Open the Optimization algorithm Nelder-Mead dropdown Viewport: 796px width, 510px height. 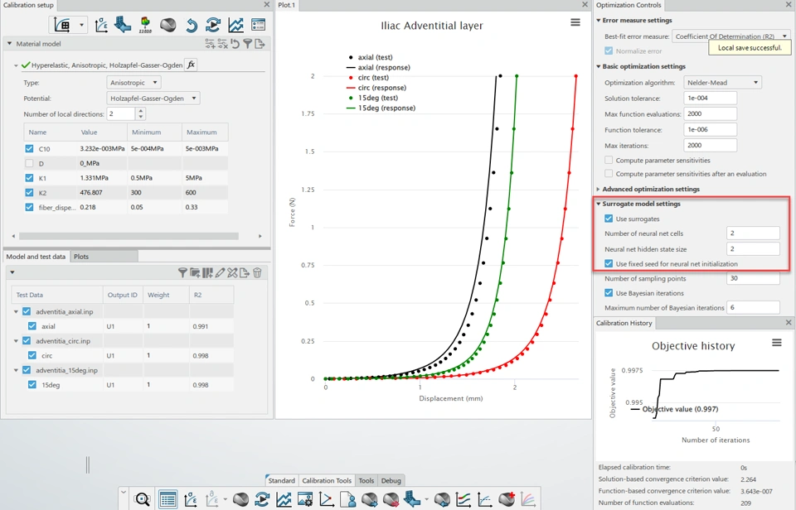722,82
